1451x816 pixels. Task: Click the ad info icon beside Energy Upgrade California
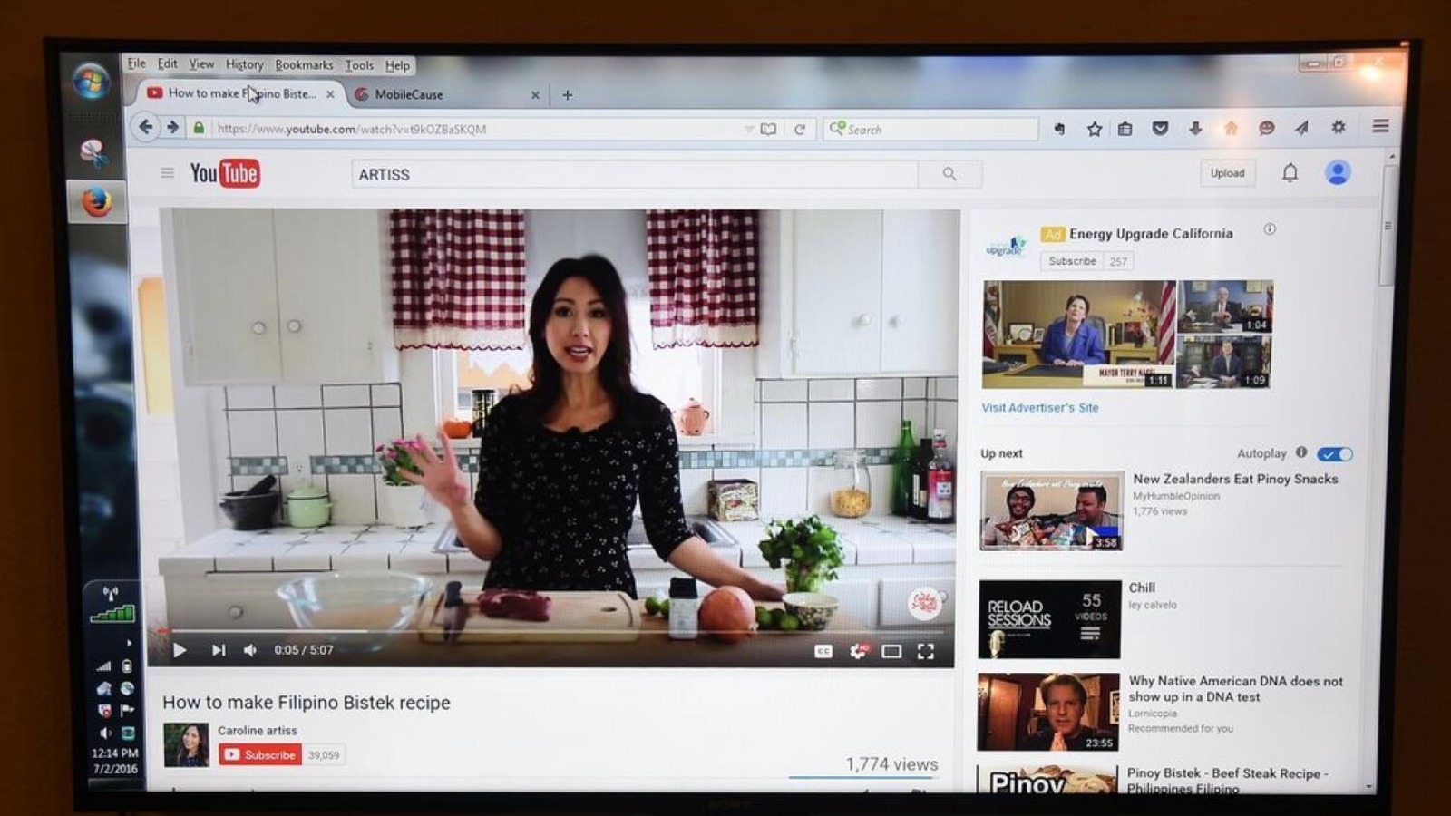[1270, 229]
